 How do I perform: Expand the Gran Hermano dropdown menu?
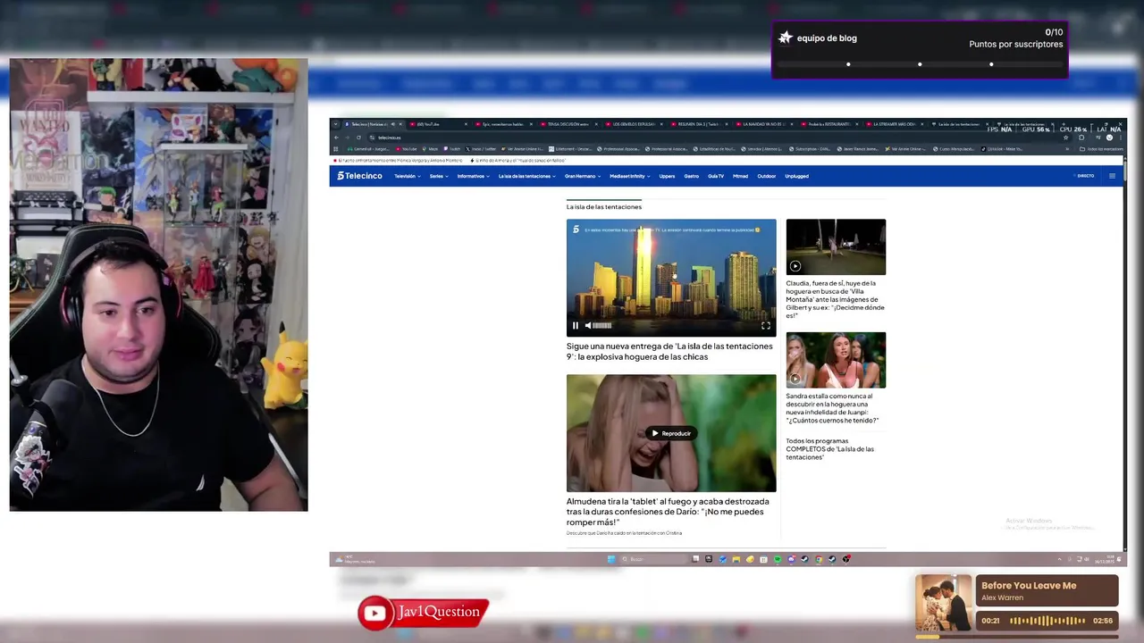(583, 176)
